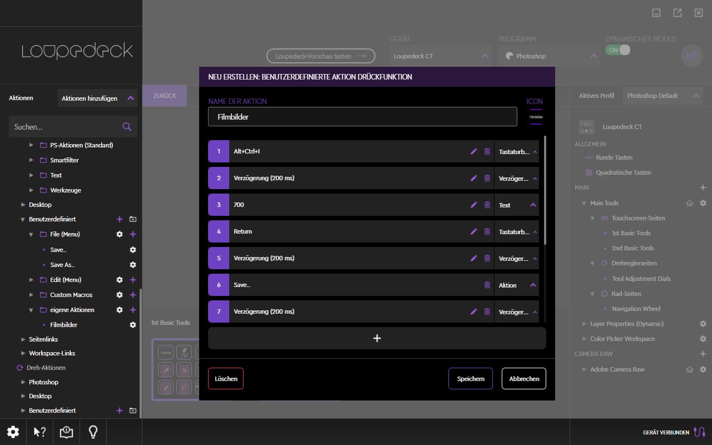Edit step 2 delay pencil icon
Screen dimensions: 712x445
point(474,178)
